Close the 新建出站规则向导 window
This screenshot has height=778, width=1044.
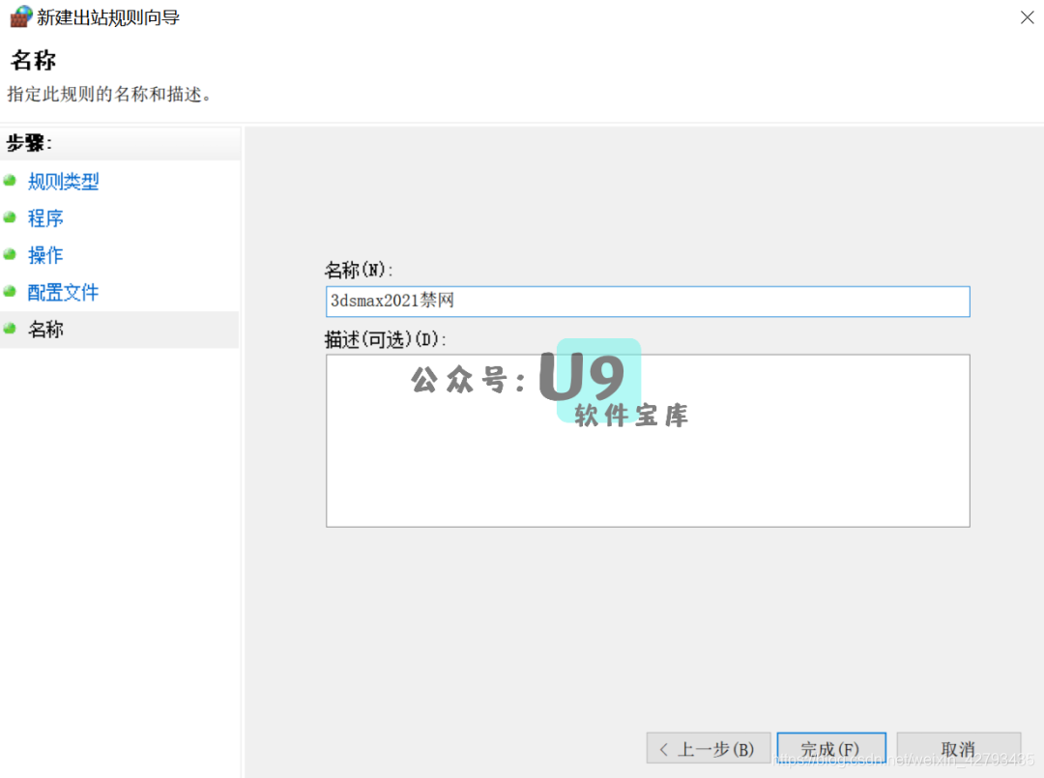1027,17
